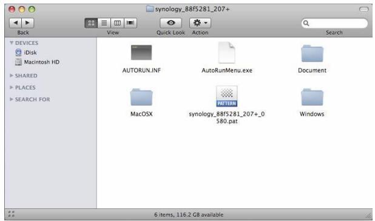375x221 pixels.
Task: Select the Document folder icon
Action: click(x=312, y=53)
